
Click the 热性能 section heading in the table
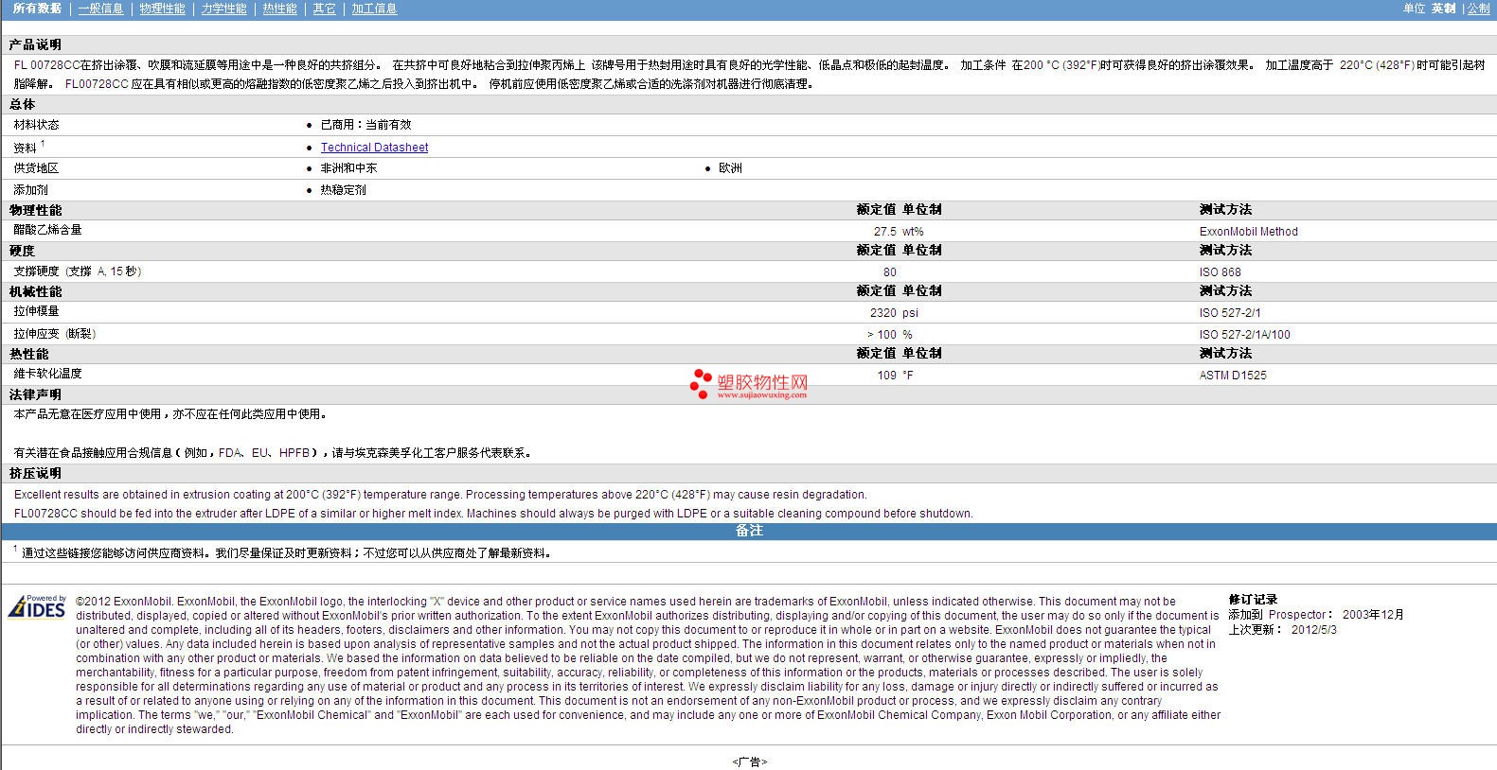click(x=28, y=354)
